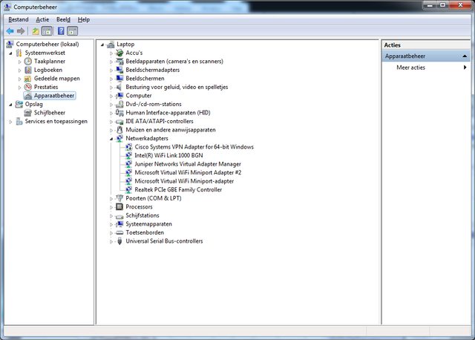Click the Cisco Systems VPN Adapter icon
475x340 pixels.
click(128, 147)
